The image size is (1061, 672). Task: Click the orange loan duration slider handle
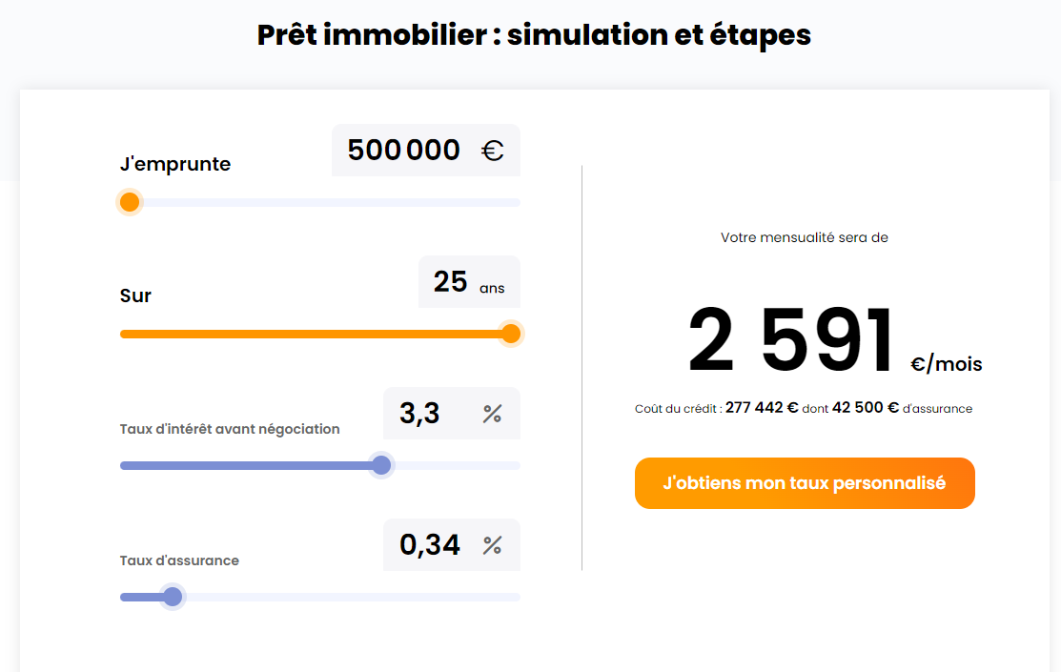click(x=511, y=334)
